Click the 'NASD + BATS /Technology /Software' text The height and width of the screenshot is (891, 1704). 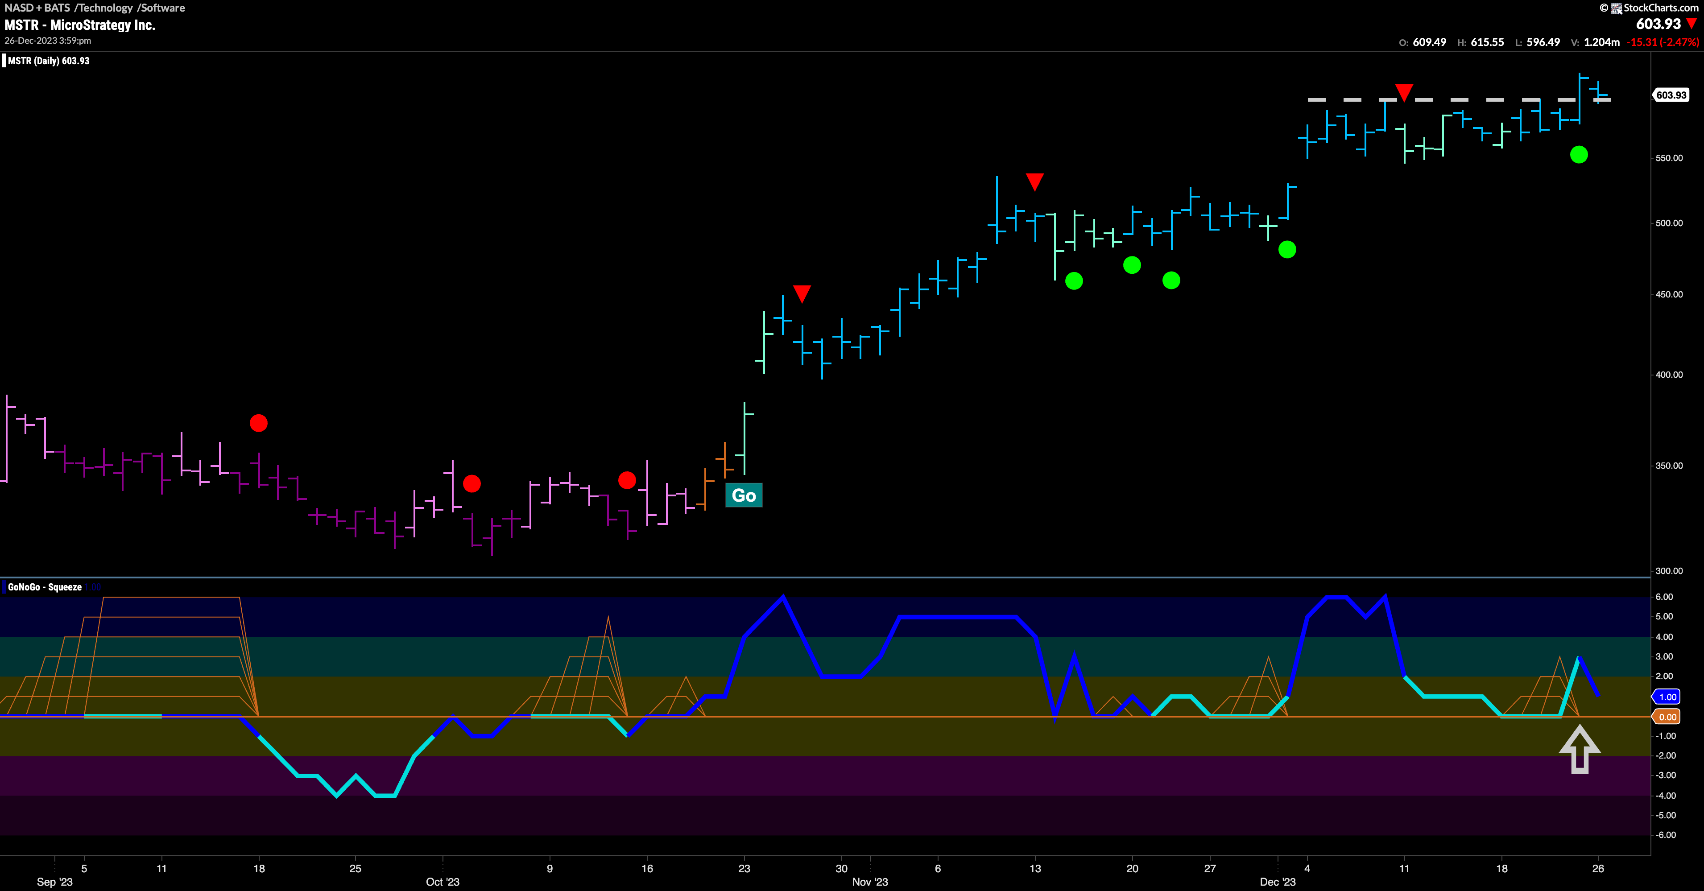point(95,8)
